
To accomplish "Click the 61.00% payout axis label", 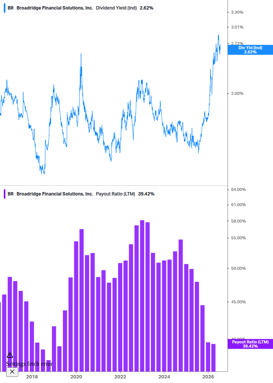I will point(238,205).
